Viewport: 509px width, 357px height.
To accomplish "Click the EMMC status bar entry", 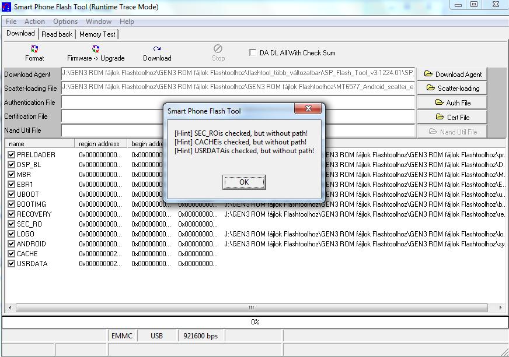I will [x=122, y=336].
